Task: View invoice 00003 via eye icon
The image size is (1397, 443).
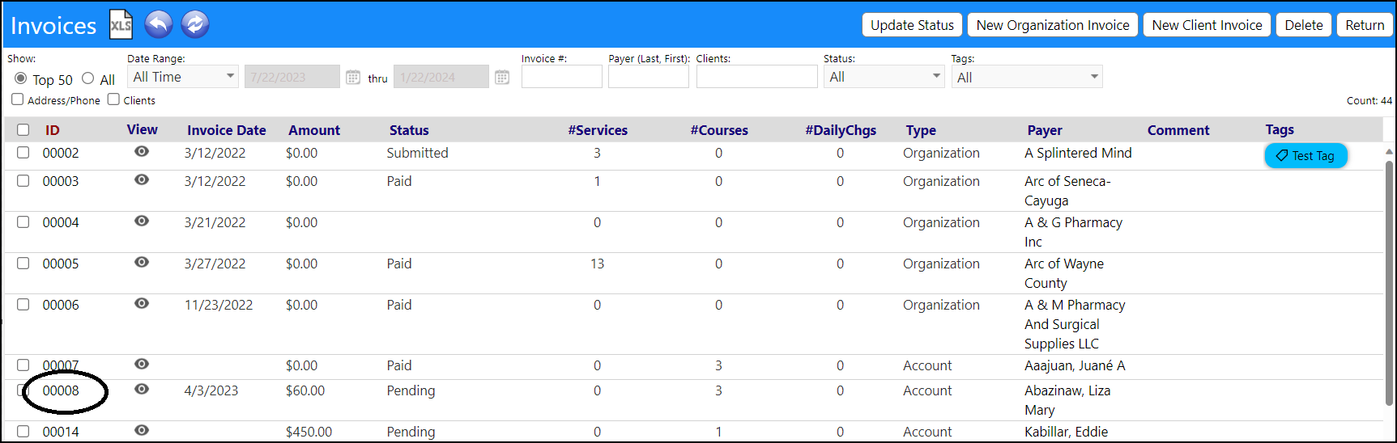Action: coord(142,180)
